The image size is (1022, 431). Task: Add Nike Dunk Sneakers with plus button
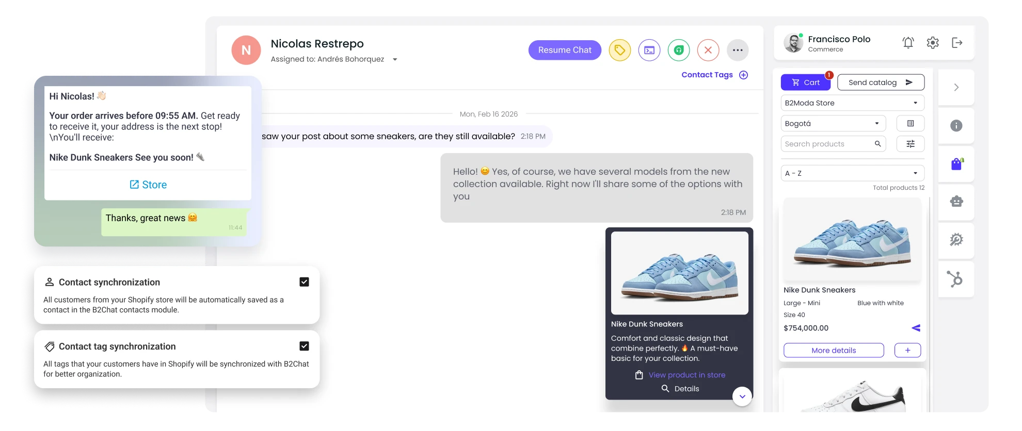(907, 350)
